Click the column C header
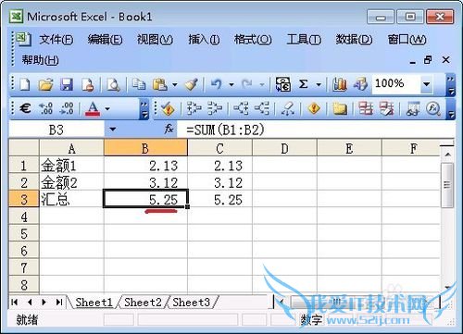 tap(219, 149)
